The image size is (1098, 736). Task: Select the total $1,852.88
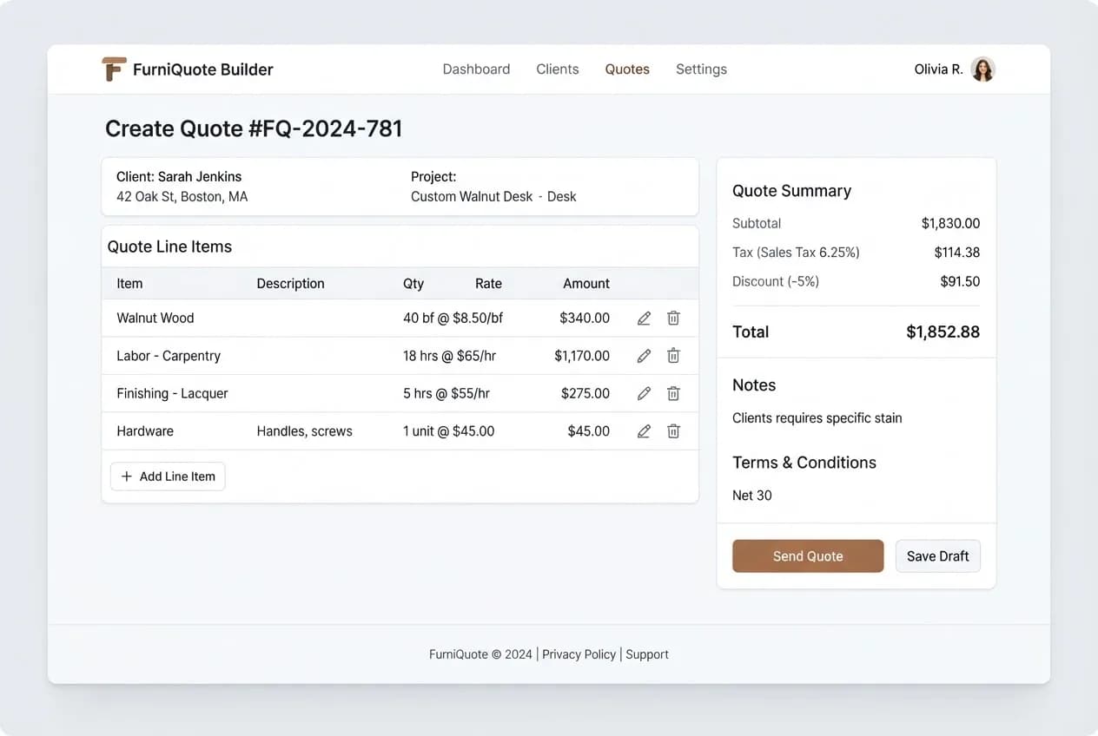tap(943, 332)
